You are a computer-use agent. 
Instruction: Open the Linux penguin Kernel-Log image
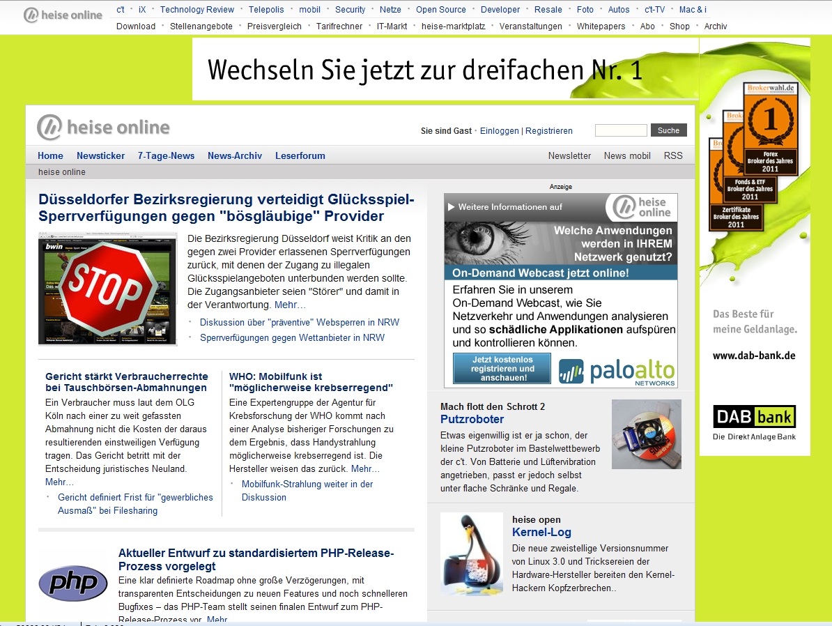pos(471,554)
